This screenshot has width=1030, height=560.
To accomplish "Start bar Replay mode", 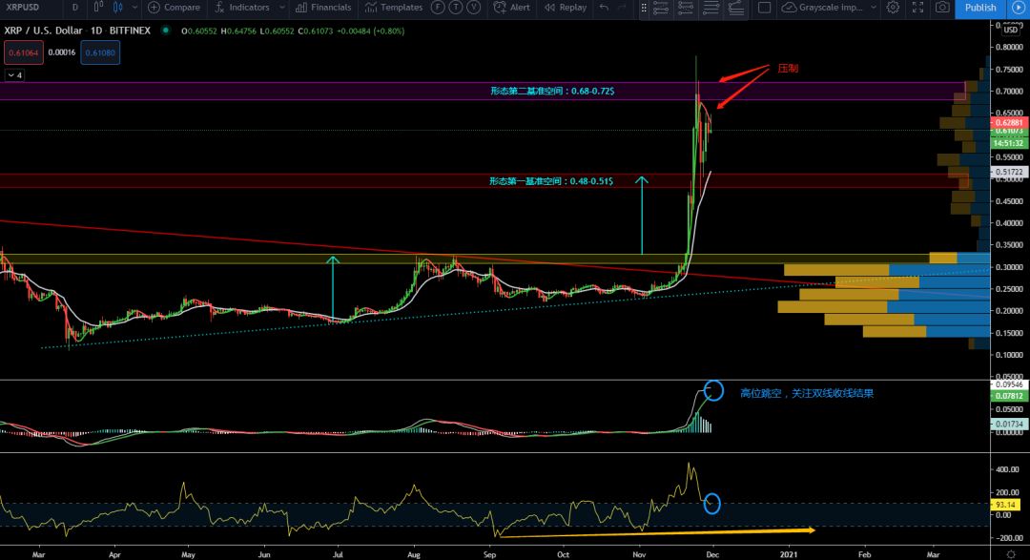I will (x=565, y=8).
